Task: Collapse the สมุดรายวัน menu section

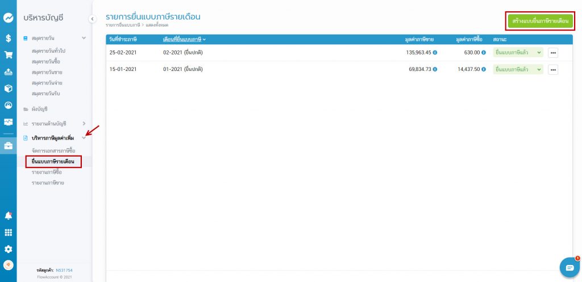Action: (84, 38)
